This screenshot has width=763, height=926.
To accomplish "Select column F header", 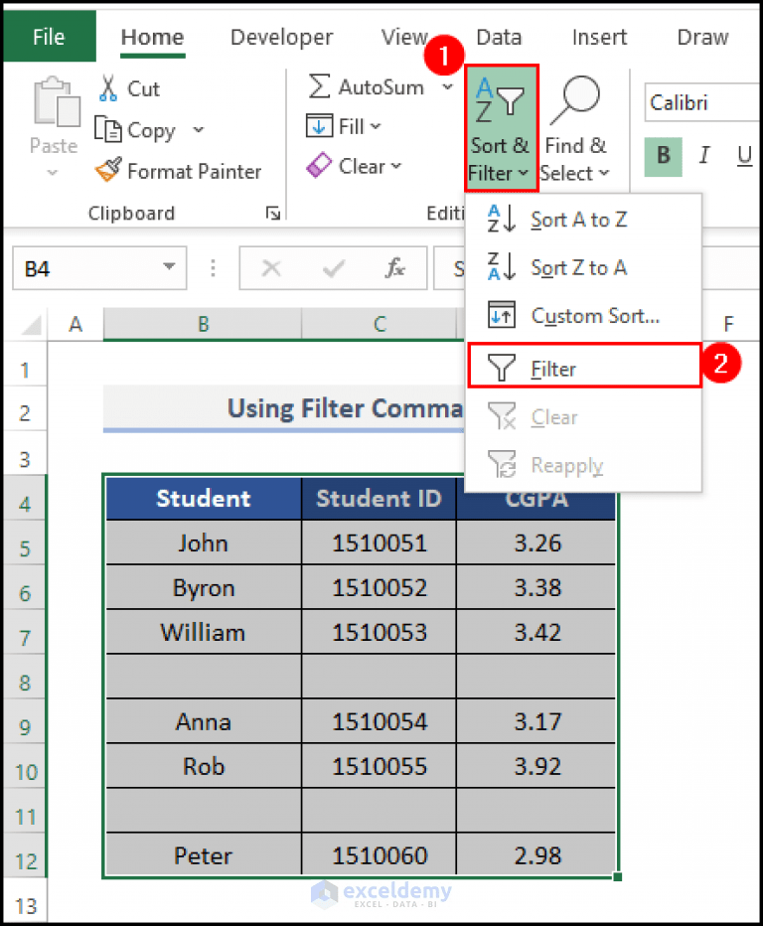I will point(729,324).
